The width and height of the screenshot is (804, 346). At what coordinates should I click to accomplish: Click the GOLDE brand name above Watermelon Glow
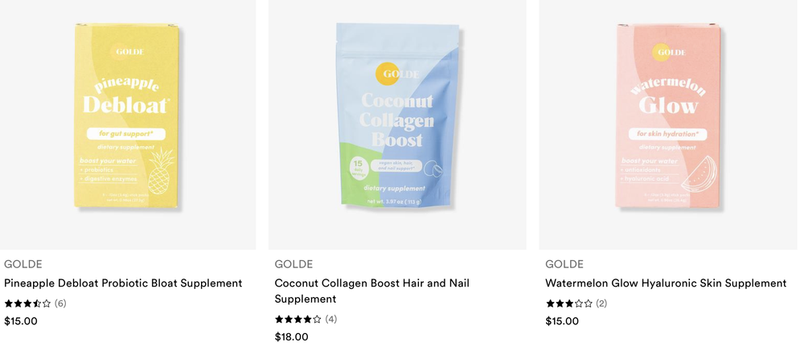click(x=564, y=265)
